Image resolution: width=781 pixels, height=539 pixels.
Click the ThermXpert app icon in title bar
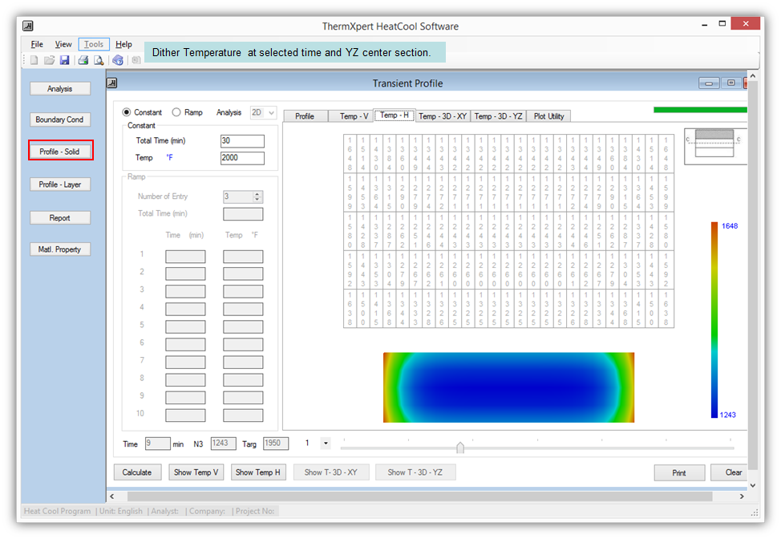click(28, 26)
